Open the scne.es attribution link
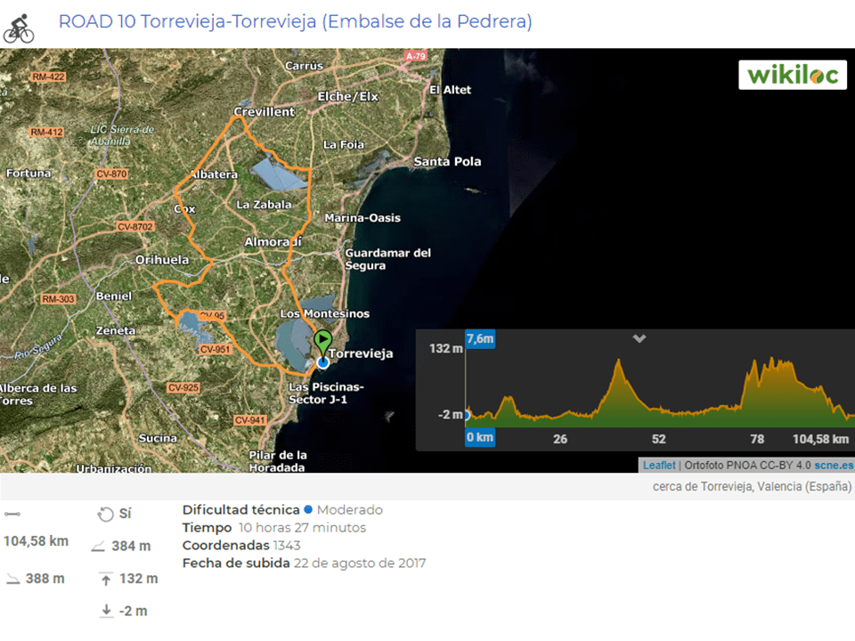Screen dimensions: 855x641 click(833, 465)
